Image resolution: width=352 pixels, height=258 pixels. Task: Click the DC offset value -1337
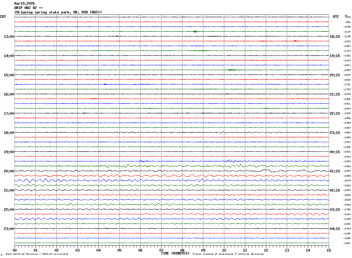coord(347,51)
